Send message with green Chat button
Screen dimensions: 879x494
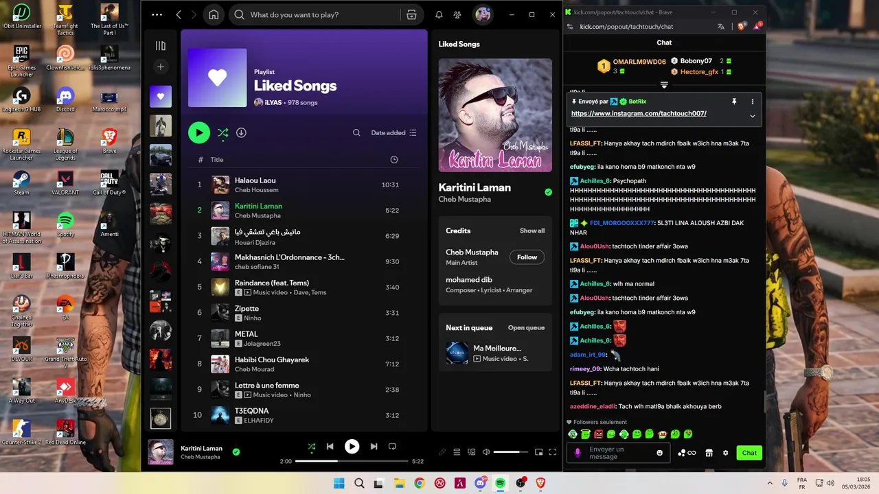click(749, 453)
